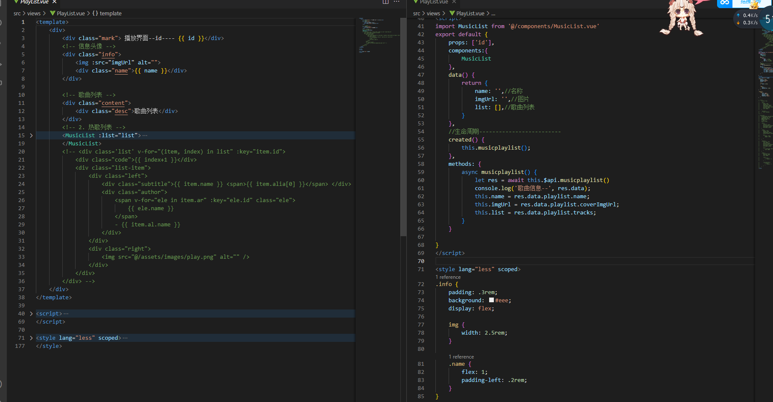Screen dimensions: 773x402
Task: Click the left editor's vertical scrollbar thumb
Action: pos(403,127)
